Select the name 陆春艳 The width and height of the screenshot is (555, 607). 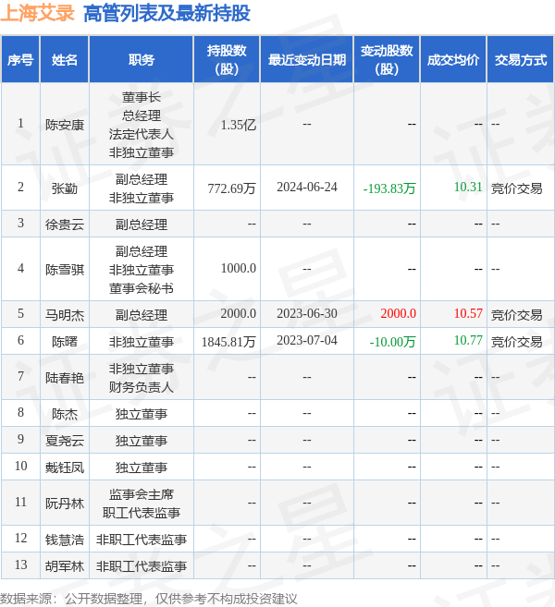click(65, 378)
